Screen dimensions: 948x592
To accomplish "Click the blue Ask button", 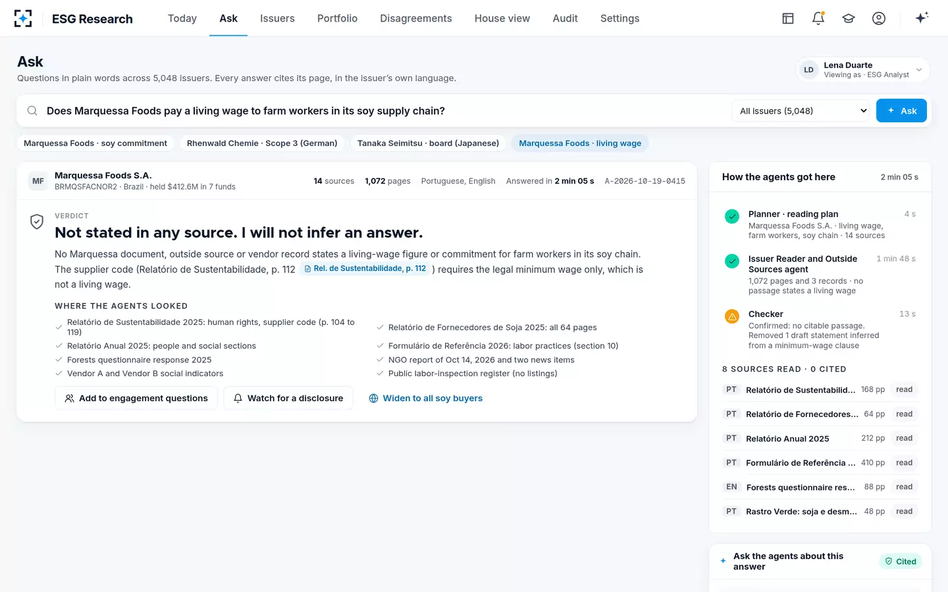I will pos(901,111).
